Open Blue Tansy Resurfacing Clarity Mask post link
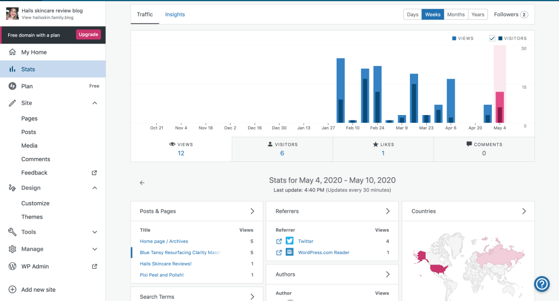Image resolution: width=559 pixels, height=301 pixels. tap(180, 252)
